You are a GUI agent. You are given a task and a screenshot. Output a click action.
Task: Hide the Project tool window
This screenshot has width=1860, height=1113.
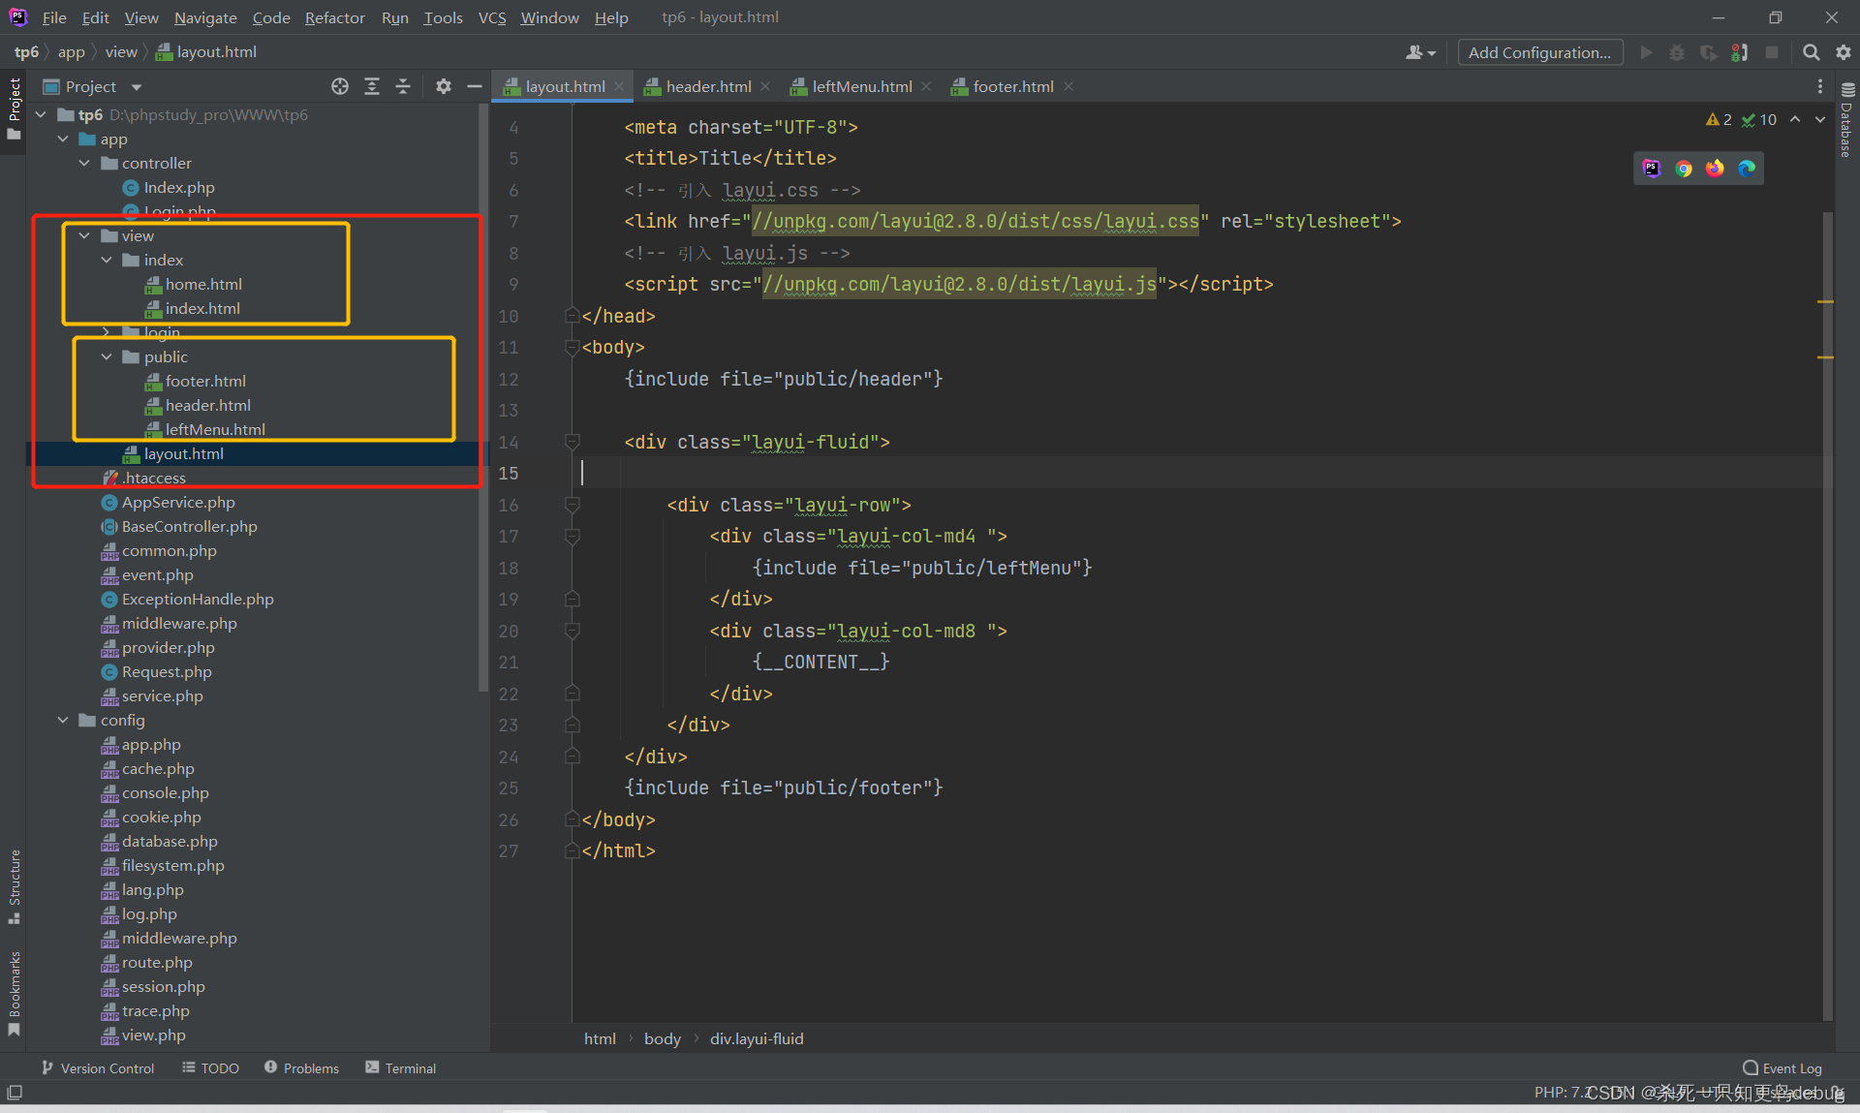475,86
